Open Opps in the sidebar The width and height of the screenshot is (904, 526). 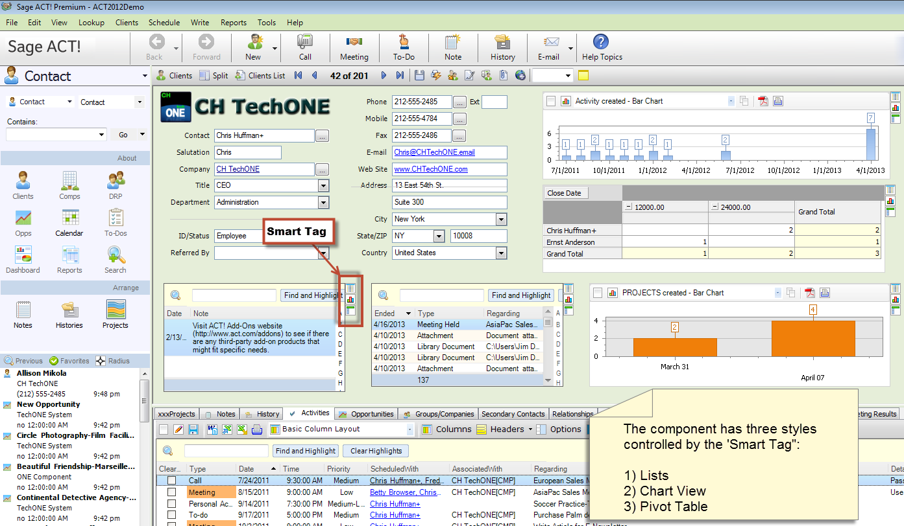pos(23,223)
